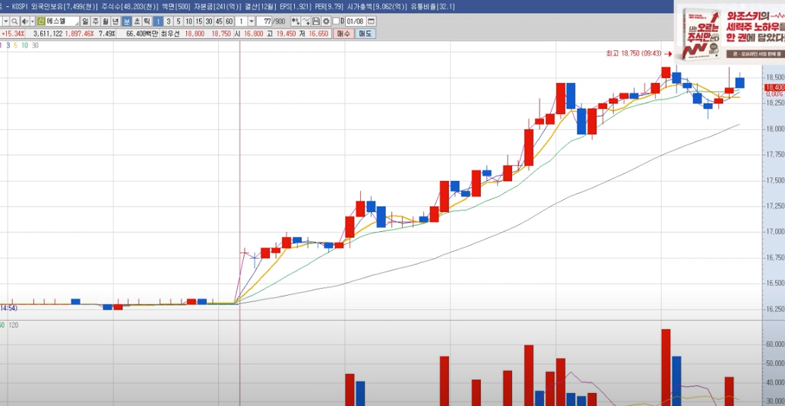Select the 분 minute chart period
The image size is (785, 406).
click(x=127, y=21)
